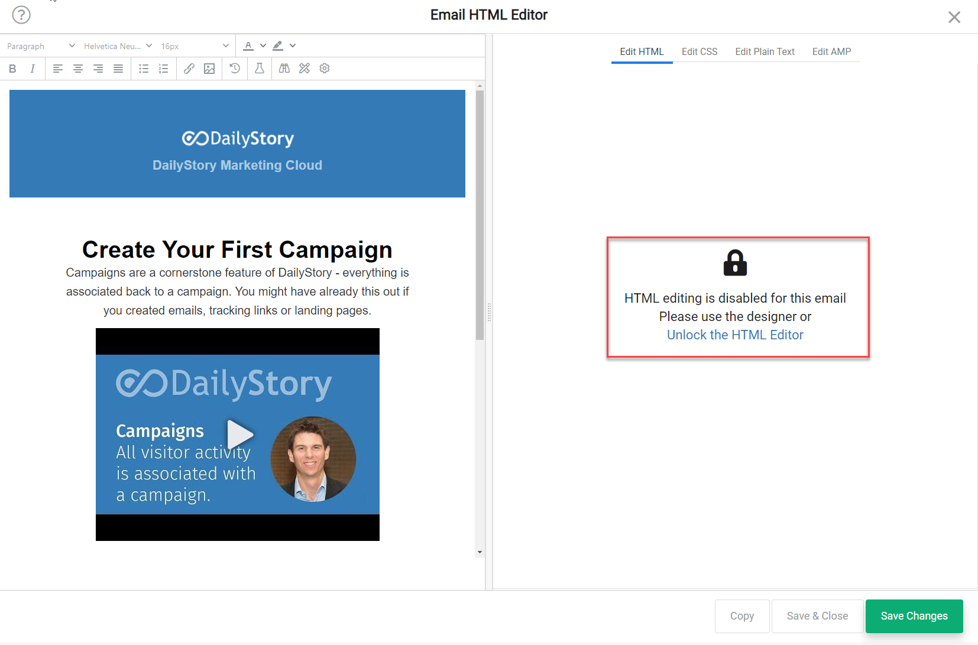The width and height of the screenshot is (978, 645).
Task: Click the DailyStory Marketing Cloud subtitle
Action: (x=237, y=166)
